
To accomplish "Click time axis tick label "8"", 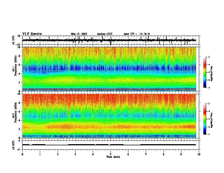I will tap(163, 154).
